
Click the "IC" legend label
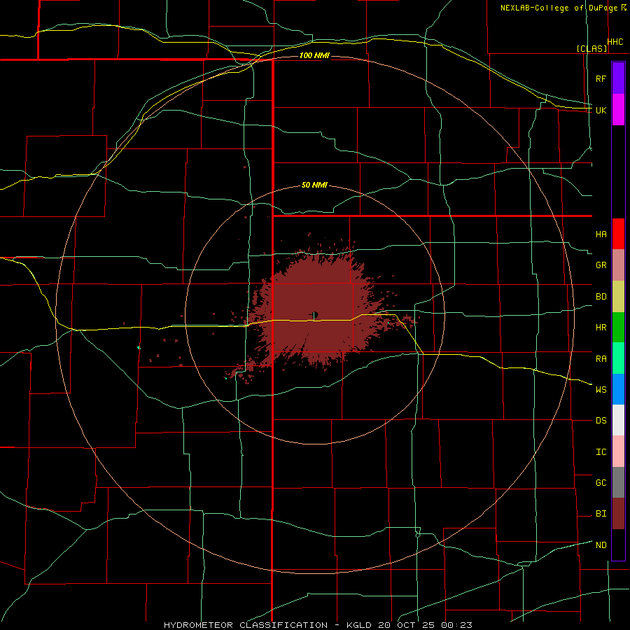pyautogui.click(x=601, y=452)
